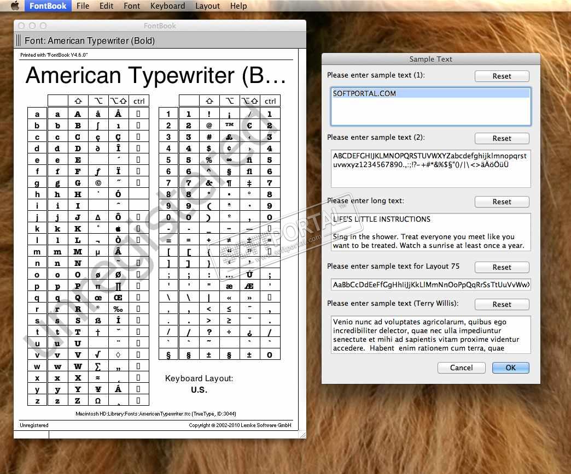
Task: Click the double dagger glyph in the 7 row
Action: (x=249, y=183)
